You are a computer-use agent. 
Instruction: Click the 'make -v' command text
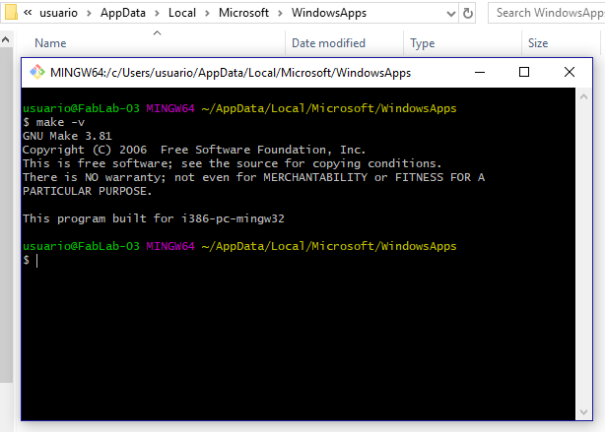(x=60, y=122)
